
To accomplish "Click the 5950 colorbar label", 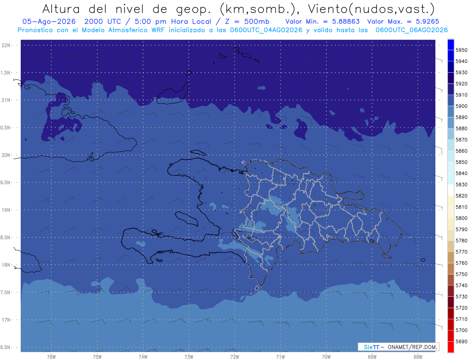I will point(461,50).
